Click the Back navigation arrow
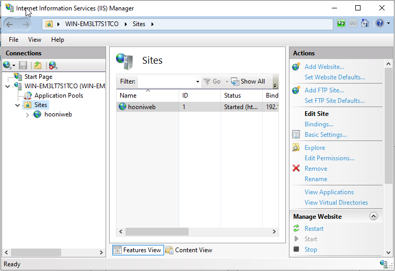The height and width of the screenshot is (271, 395). coord(9,25)
